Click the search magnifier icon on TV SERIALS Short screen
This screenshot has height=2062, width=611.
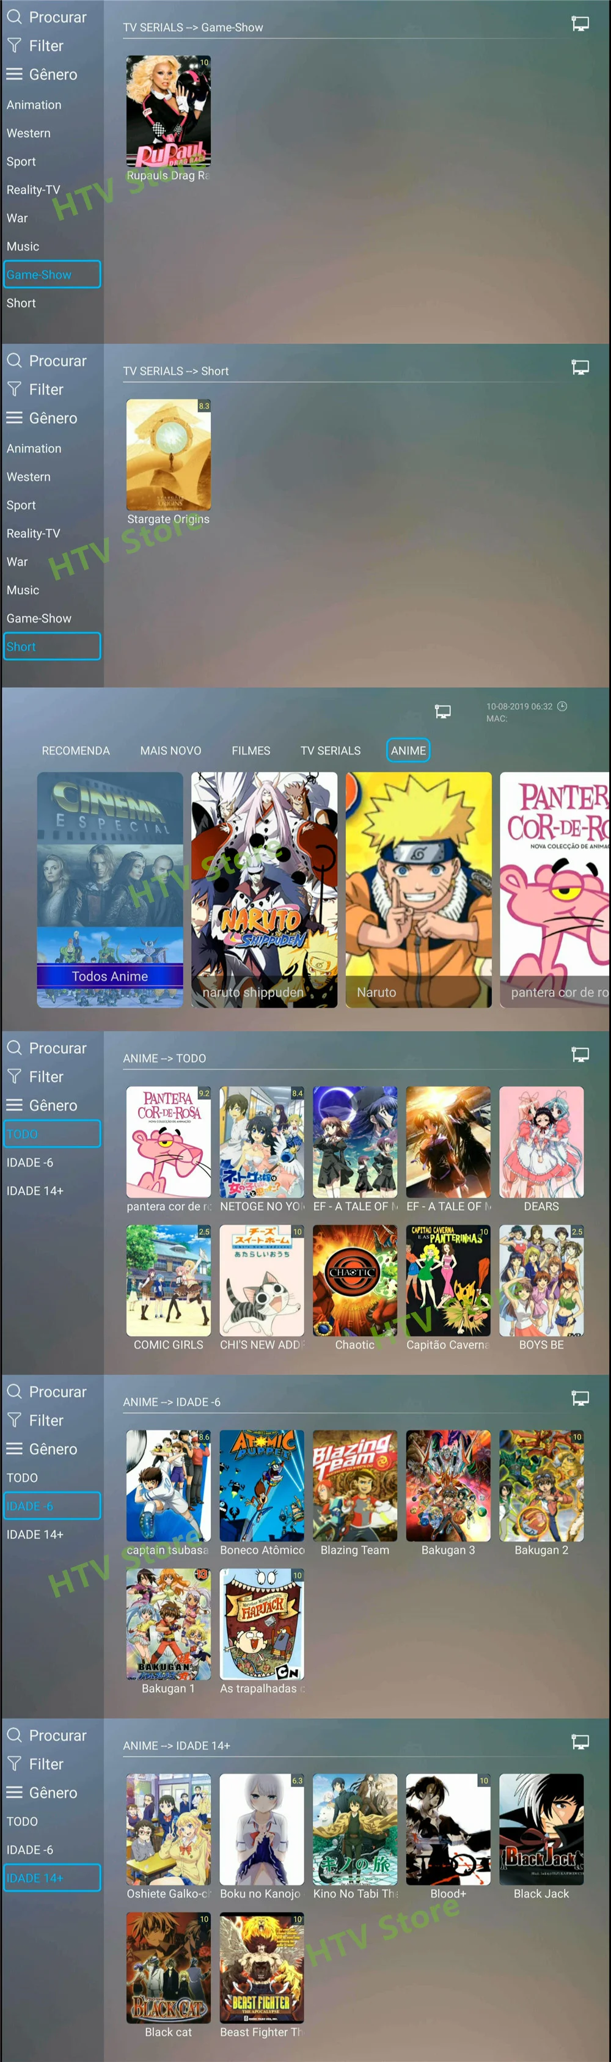[13, 360]
